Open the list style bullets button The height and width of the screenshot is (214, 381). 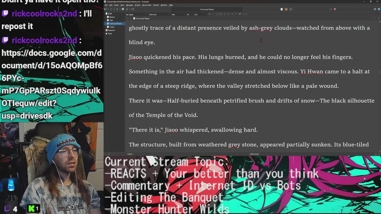click(244, 14)
